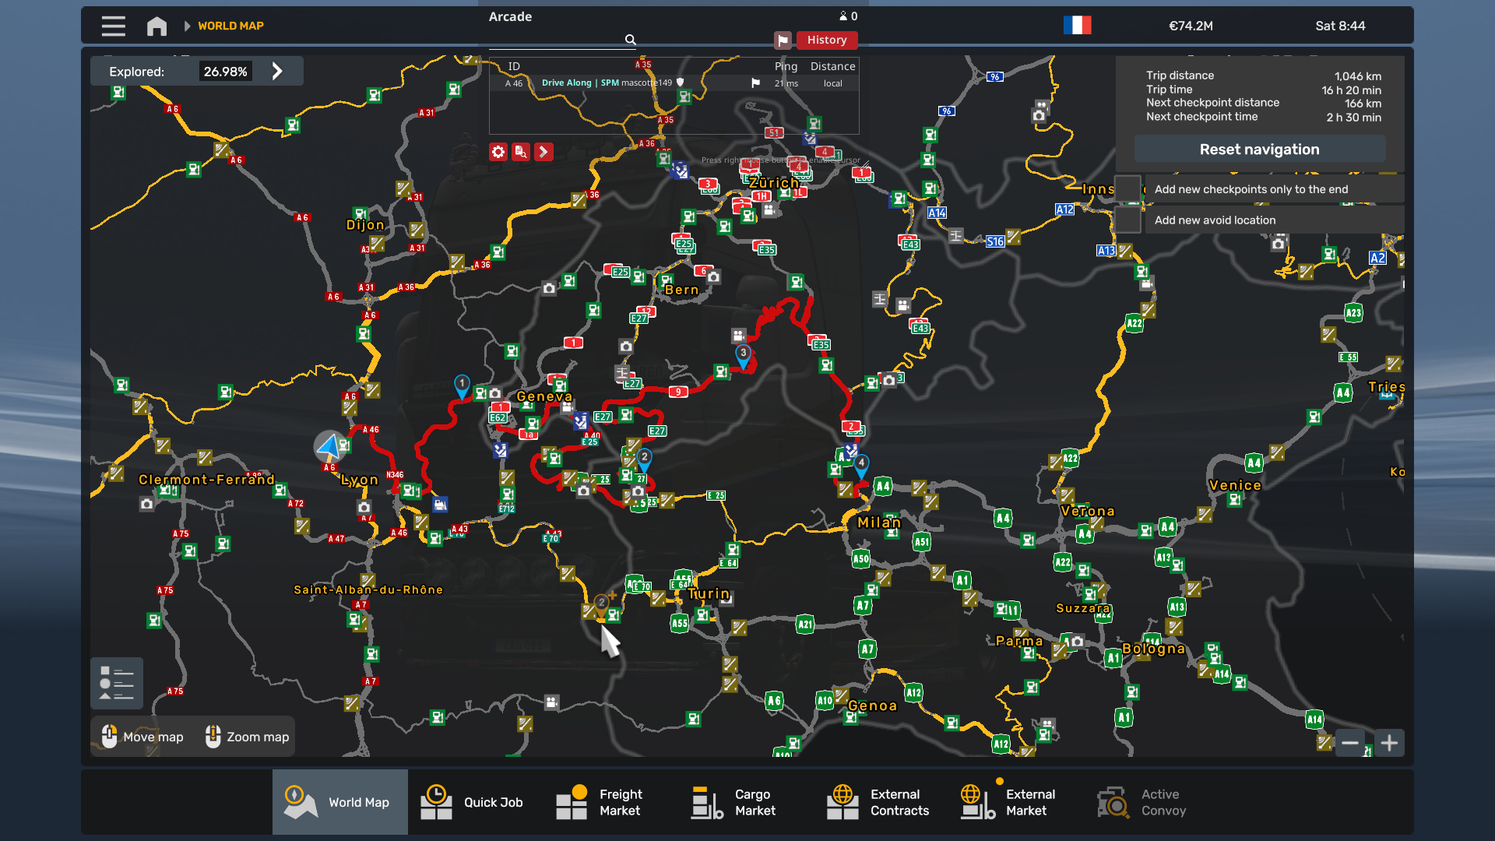Click the camera viewpoint icon below Lyon
The image size is (1495, 841).
364,508
